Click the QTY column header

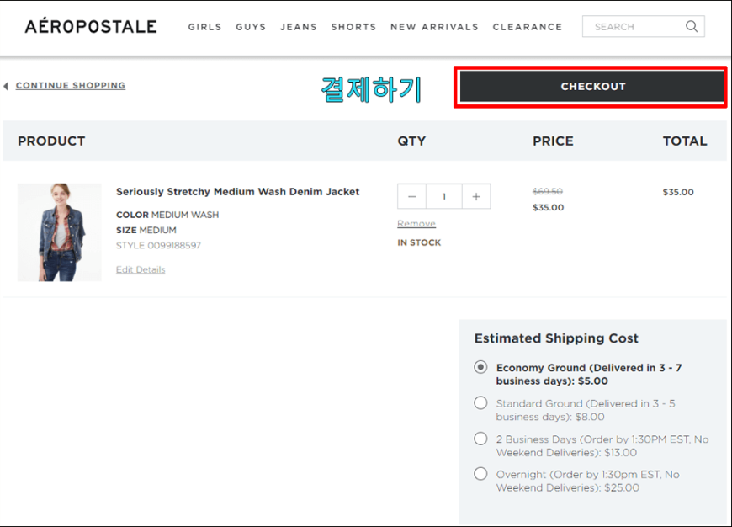pos(411,141)
